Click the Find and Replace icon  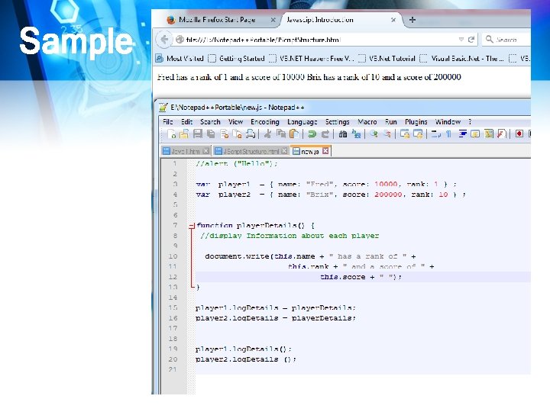coord(356,134)
